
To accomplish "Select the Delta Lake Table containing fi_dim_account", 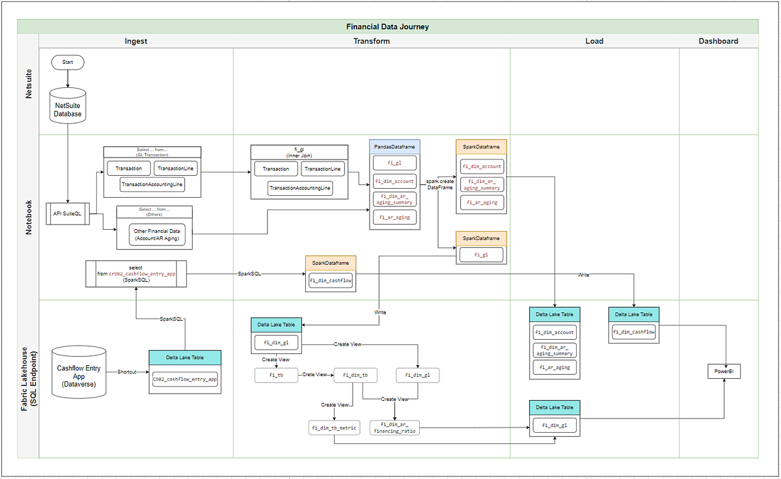I will click(x=554, y=332).
